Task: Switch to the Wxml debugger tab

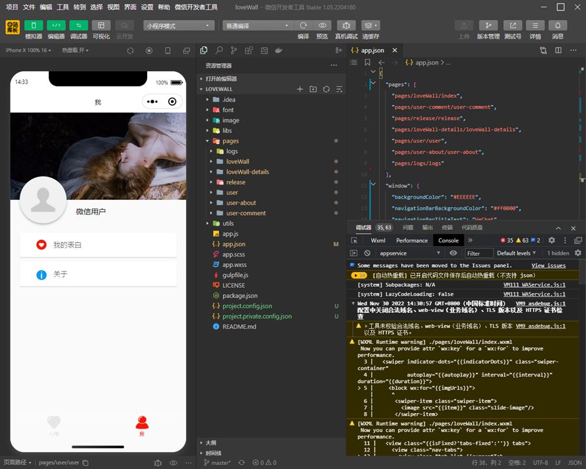Action: tap(378, 240)
